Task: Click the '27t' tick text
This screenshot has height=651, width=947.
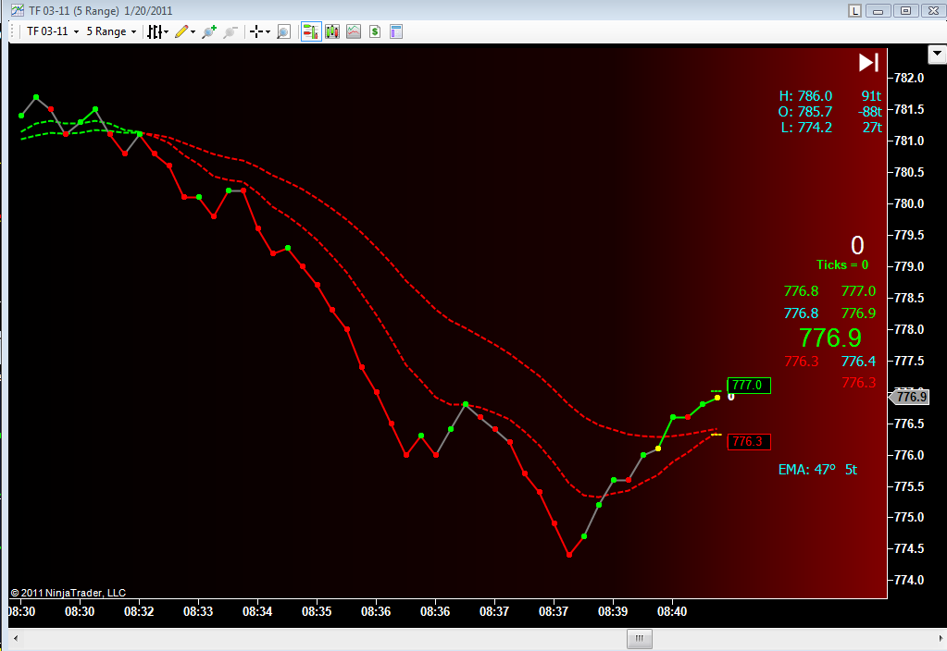Action: (872, 128)
